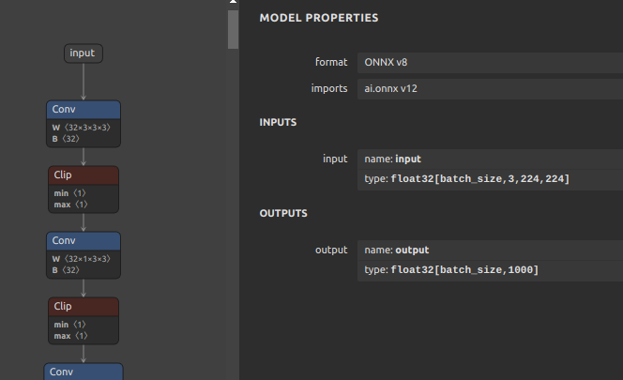Viewport: 623px width, 380px height.
Task: Click the output name field
Action: pyautogui.click(x=490, y=250)
